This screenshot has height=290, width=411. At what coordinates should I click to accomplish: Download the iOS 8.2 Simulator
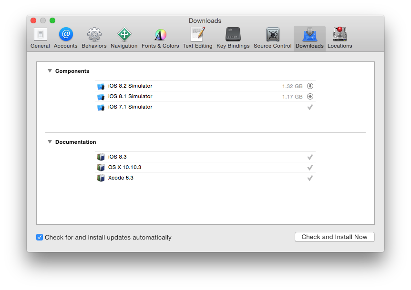[x=310, y=86]
